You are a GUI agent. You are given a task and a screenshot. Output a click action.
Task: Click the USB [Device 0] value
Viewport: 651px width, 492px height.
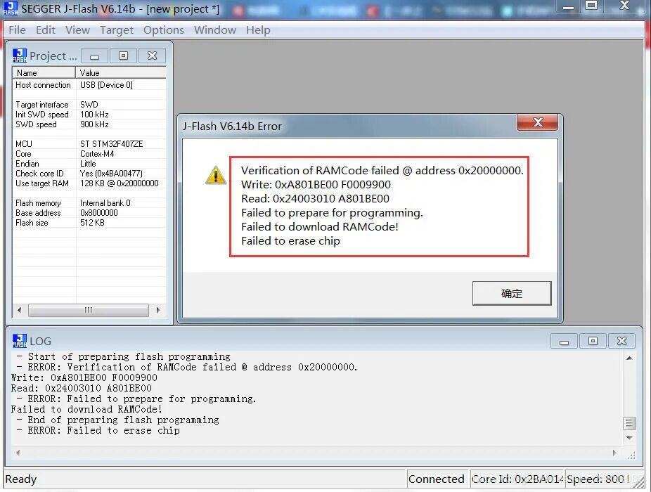pyautogui.click(x=106, y=85)
